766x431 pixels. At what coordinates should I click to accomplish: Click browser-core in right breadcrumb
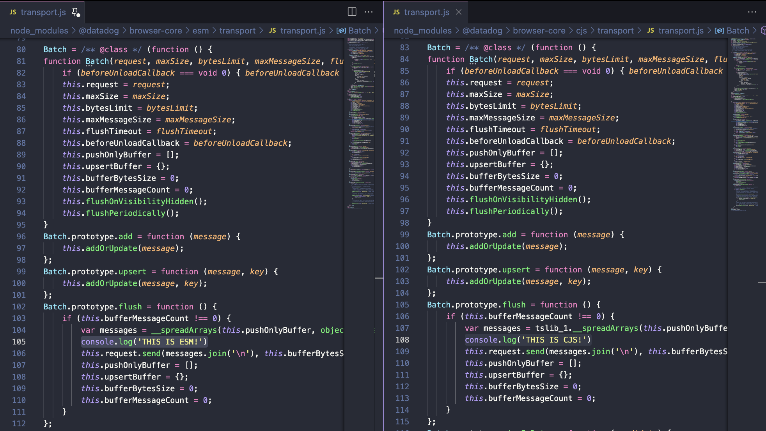click(x=539, y=31)
